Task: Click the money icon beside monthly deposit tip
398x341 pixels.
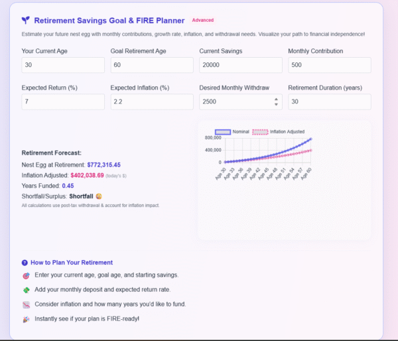Action: (25, 290)
